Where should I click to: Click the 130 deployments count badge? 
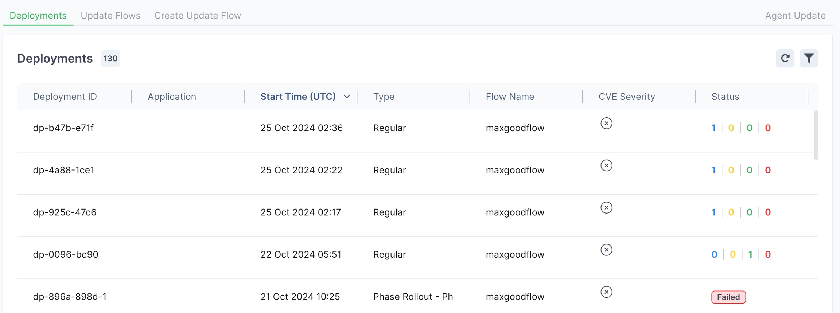(110, 59)
